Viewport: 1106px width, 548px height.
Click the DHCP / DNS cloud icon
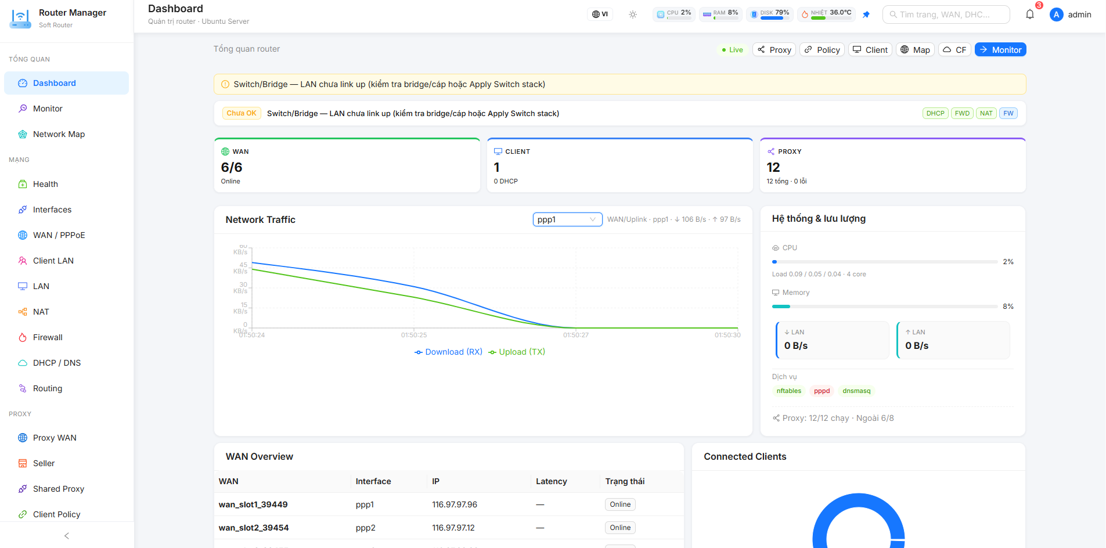[23, 363]
